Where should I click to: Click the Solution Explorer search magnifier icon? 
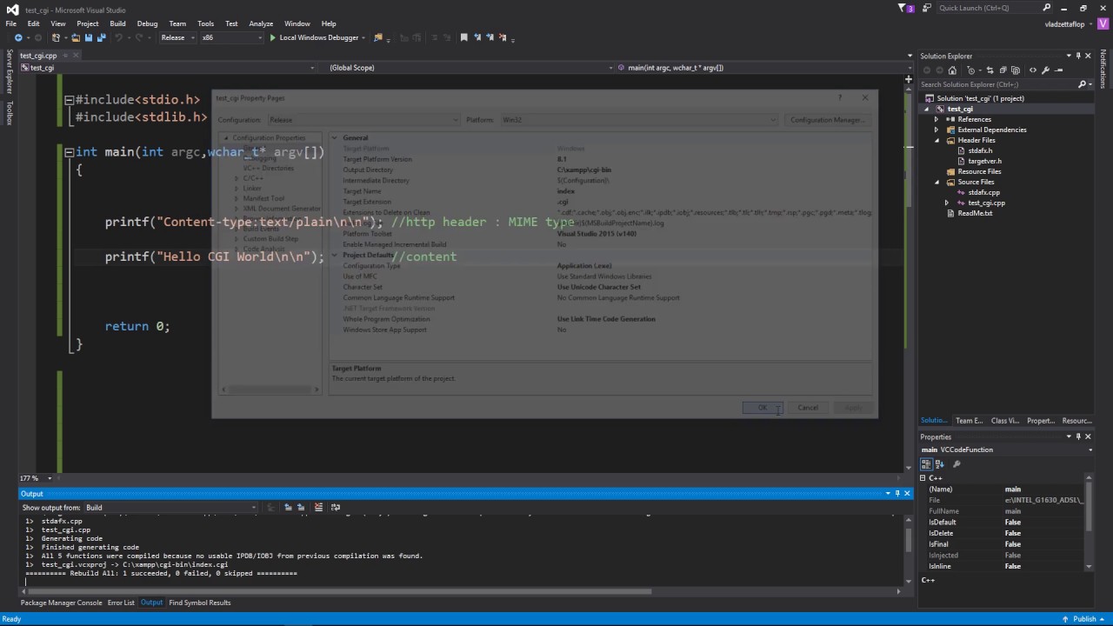pos(1082,84)
